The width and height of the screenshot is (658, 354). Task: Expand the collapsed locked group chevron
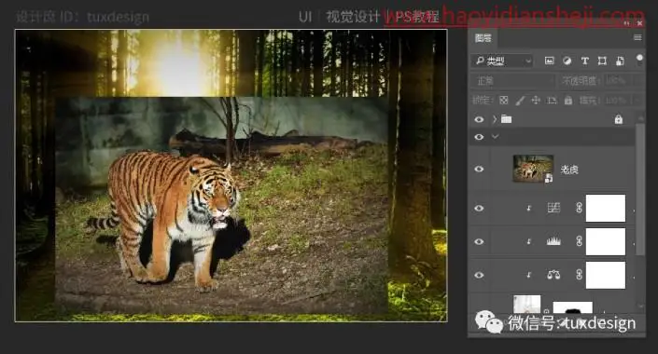coord(495,119)
